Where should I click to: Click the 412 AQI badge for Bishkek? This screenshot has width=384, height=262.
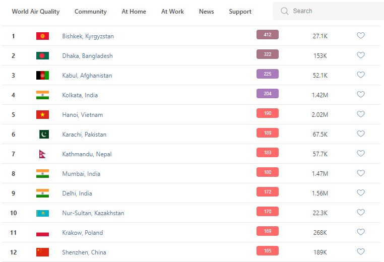(267, 35)
